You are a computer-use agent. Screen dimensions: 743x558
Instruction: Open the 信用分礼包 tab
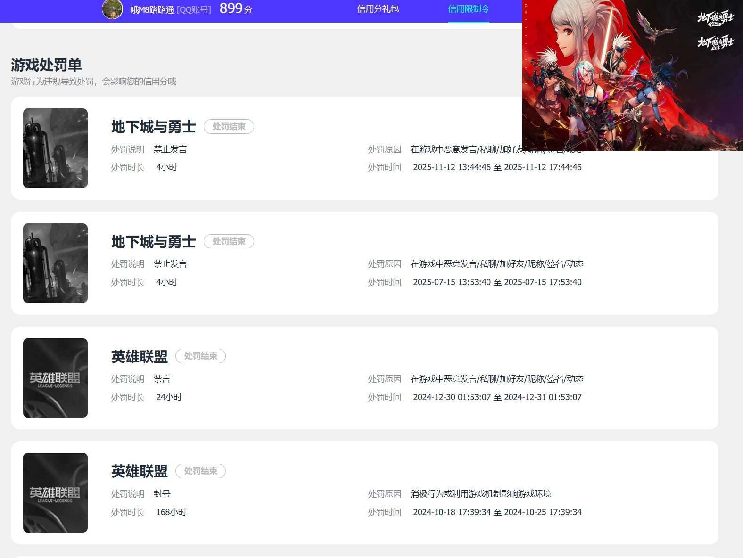coord(378,9)
